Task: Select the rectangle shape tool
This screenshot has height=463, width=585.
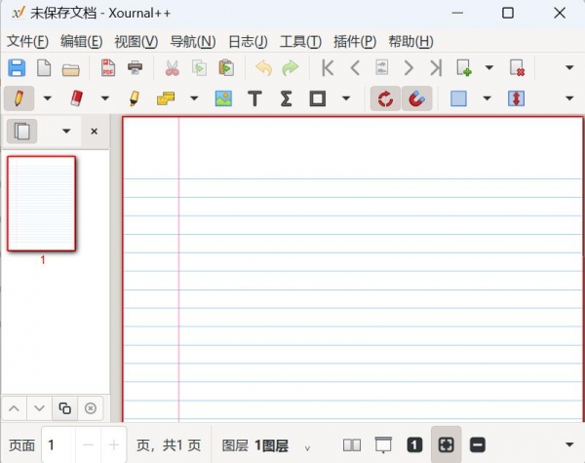Action: tap(318, 98)
